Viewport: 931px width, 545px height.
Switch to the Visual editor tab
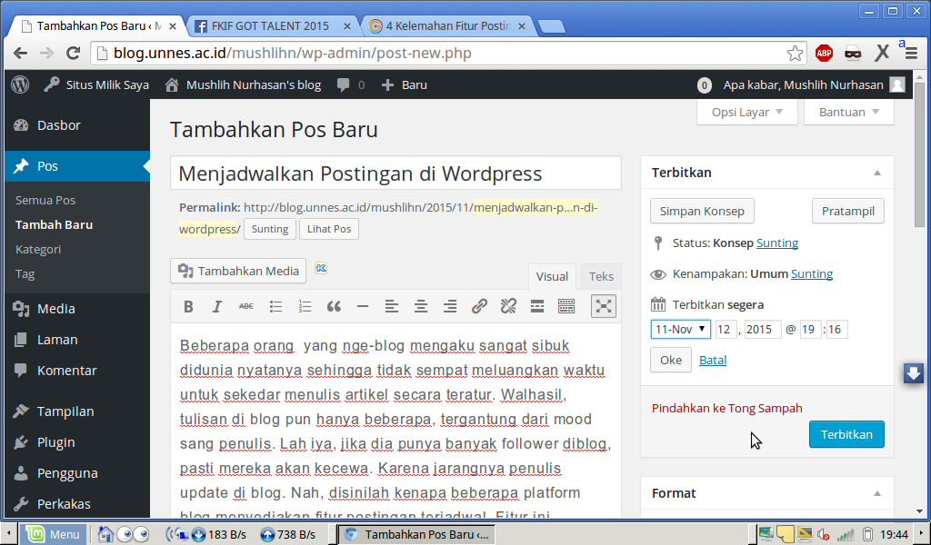coord(552,276)
